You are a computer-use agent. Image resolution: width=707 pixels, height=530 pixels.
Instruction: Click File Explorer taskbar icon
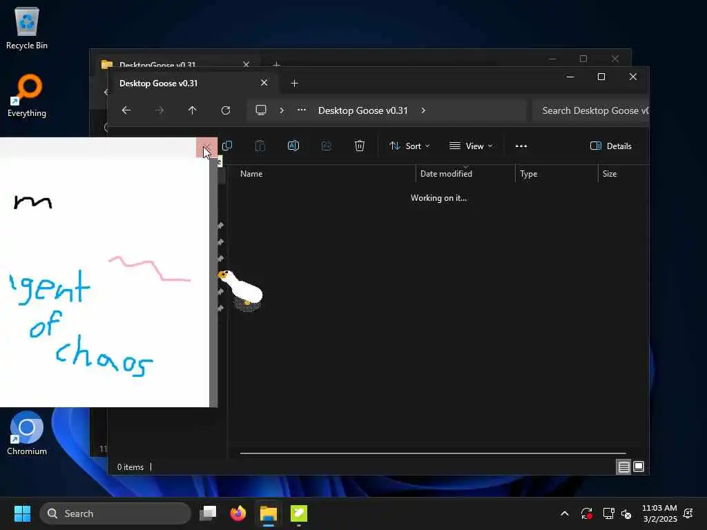tap(269, 513)
